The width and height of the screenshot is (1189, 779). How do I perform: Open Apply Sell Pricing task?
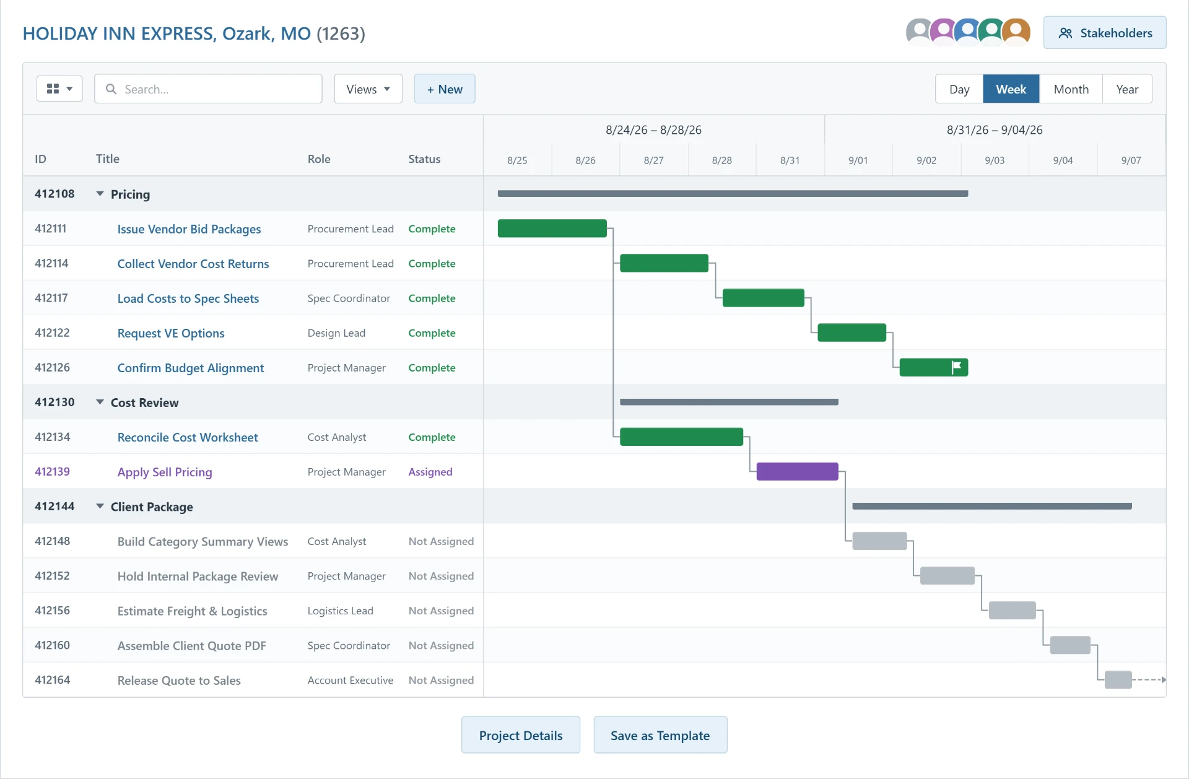tap(165, 471)
